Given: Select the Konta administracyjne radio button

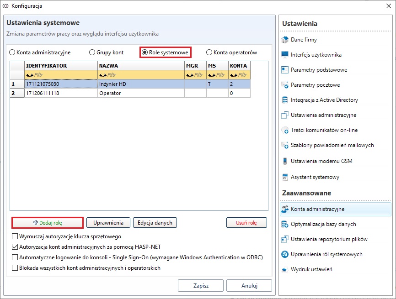Looking at the screenshot, I should (x=12, y=52).
